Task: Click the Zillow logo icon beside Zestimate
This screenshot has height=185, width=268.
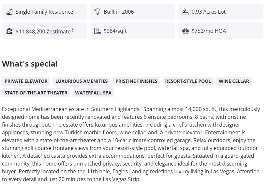Action: pos(9,31)
